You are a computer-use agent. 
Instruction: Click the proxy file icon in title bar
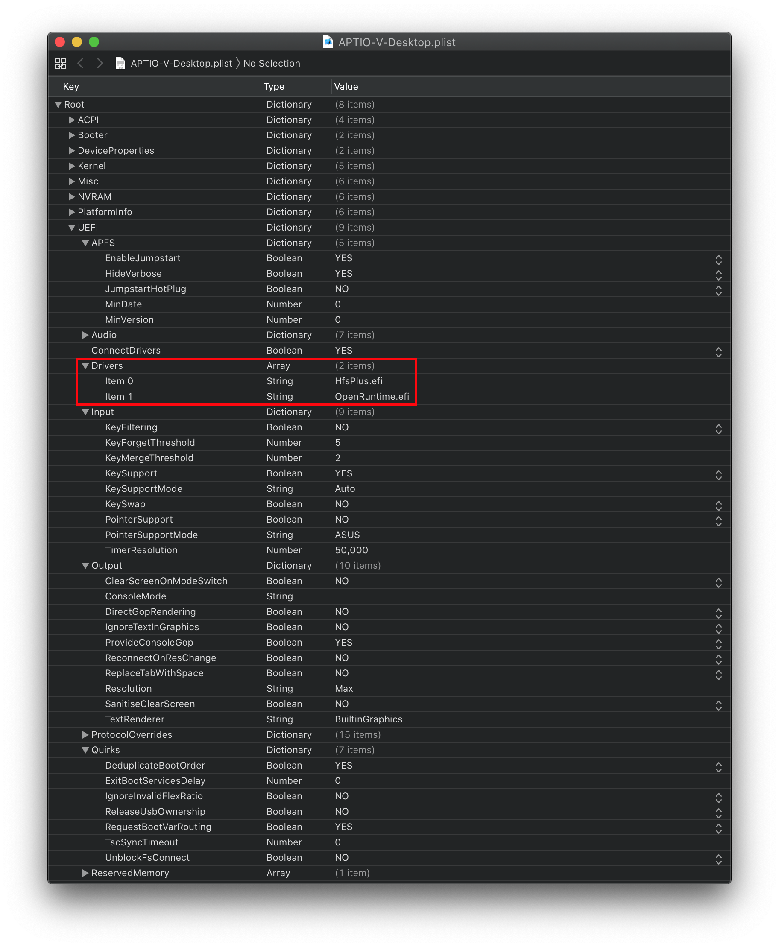pos(328,42)
